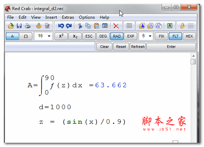Toggle the grid icon
The image size is (204, 147).
[x=129, y=25]
